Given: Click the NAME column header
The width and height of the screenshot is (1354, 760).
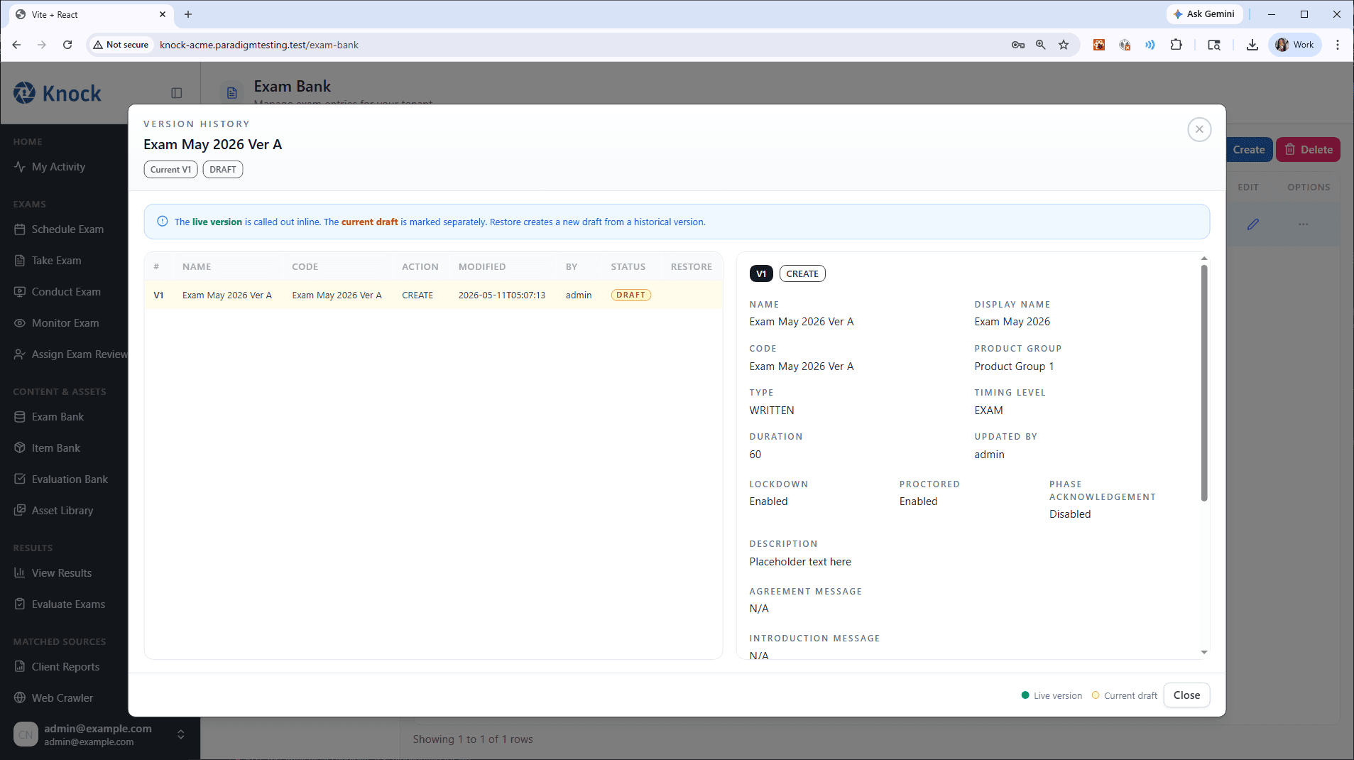Looking at the screenshot, I should (197, 266).
